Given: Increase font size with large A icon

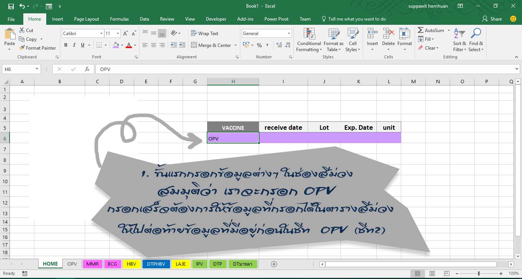Looking at the screenshot, I should pos(125,34).
